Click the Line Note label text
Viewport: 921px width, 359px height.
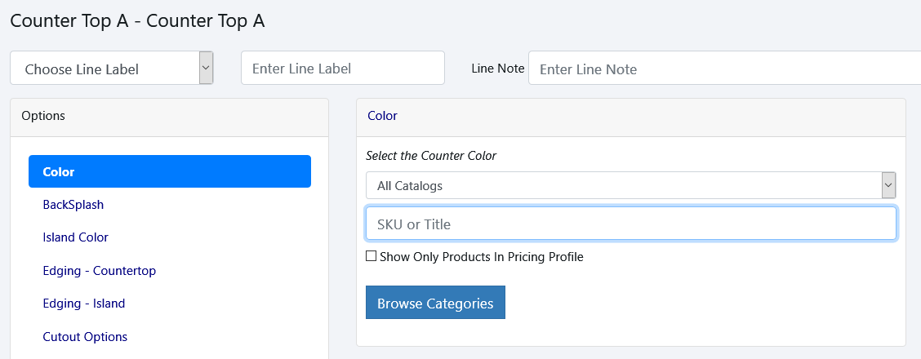click(497, 69)
